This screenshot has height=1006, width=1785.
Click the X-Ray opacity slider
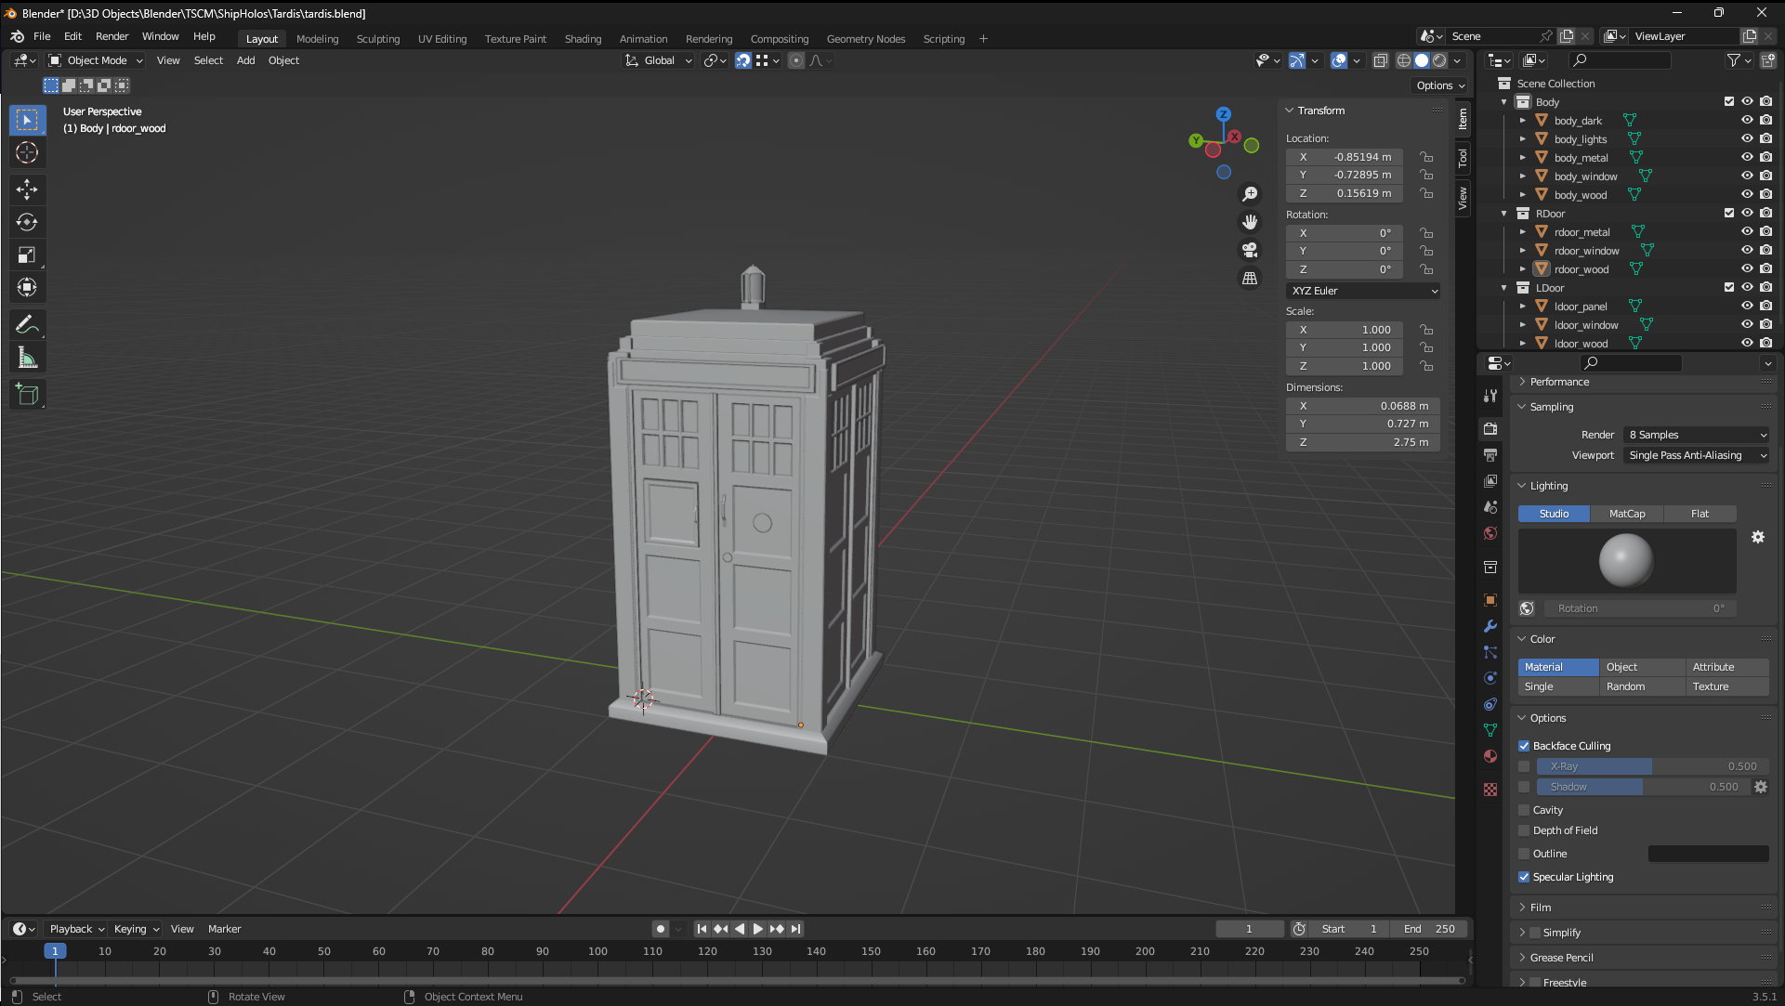(1652, 766)
